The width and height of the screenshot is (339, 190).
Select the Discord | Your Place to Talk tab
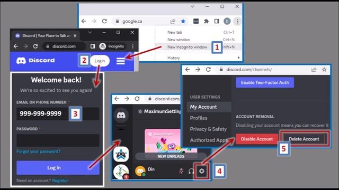point(46,35)
